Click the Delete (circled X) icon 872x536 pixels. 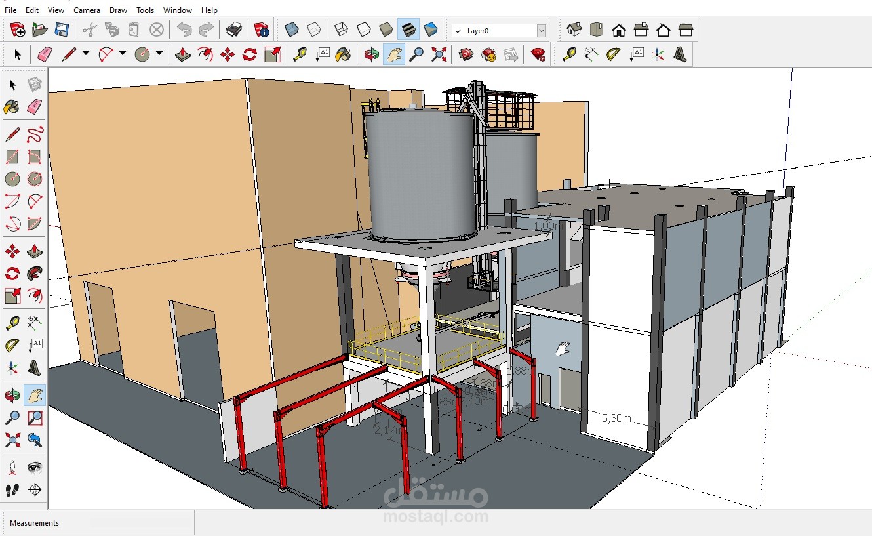pyautogui.click(x=156, y=30)
